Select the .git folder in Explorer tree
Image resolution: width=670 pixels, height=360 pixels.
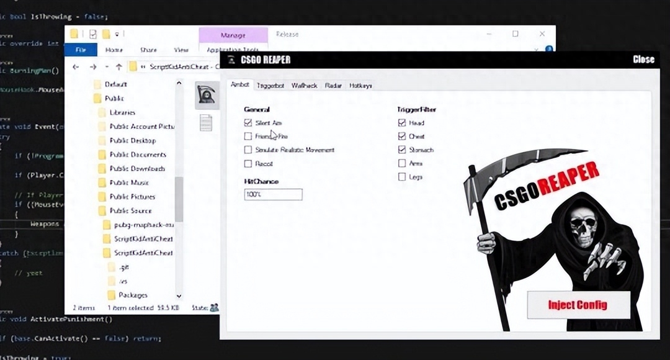pos(124,268)
